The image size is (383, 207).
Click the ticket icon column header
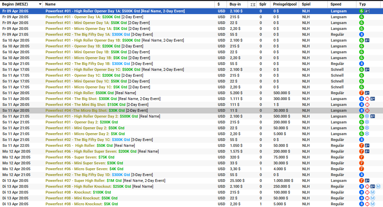253,4
